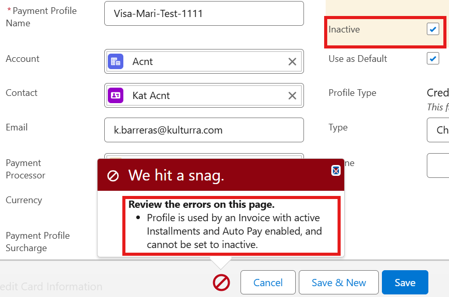The image size is (449, 297).
Task: Select the Acnt text in Account lookup
Action: tap(143, 62)
